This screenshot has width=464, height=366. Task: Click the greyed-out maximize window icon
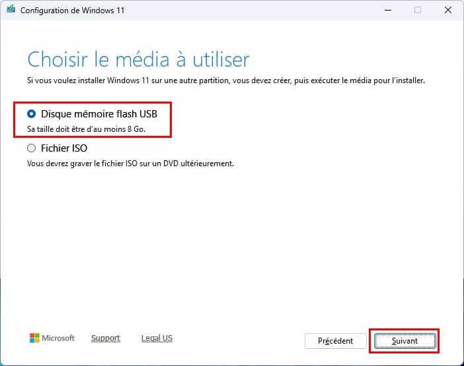[x=417, y=11]
